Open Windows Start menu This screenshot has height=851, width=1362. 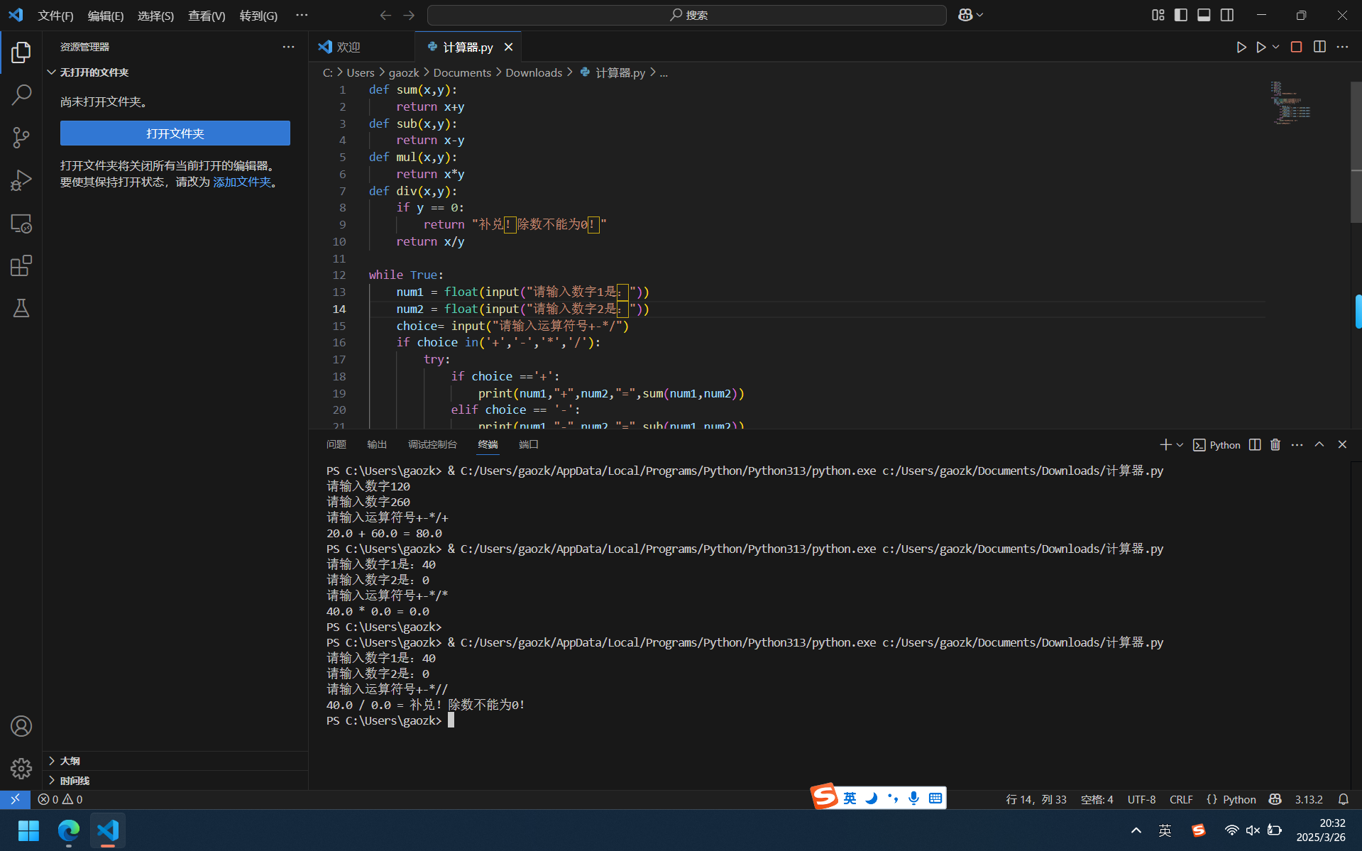click(x=28, y=830)
